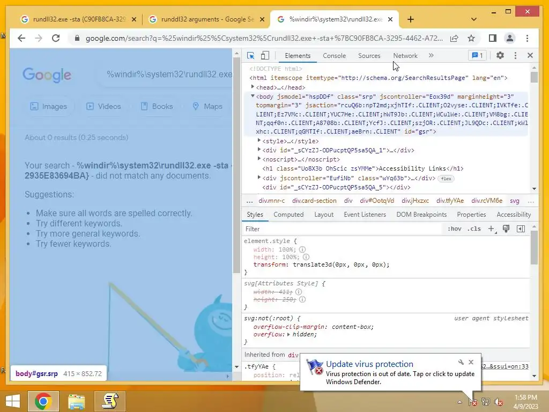Click the address bar URL
This screenshot has width=549, height=412.
pos(264,38)
